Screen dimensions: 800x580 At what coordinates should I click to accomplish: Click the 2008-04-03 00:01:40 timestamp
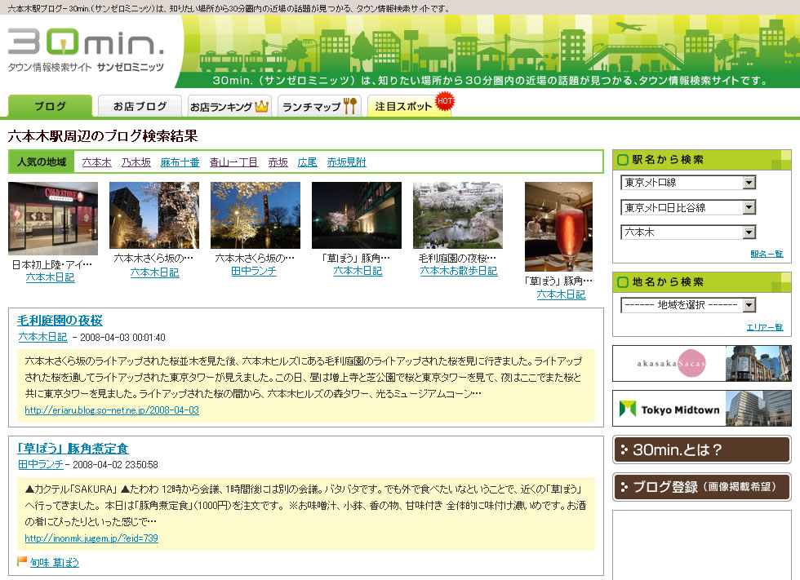[x=122, y=338]
